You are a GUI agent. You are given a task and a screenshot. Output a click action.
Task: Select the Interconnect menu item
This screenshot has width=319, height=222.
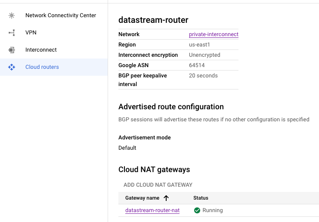pos(41,50)
